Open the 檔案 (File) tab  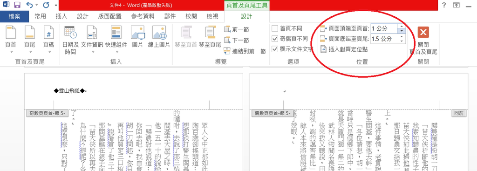pyautogui.click(x=14, y=16)
